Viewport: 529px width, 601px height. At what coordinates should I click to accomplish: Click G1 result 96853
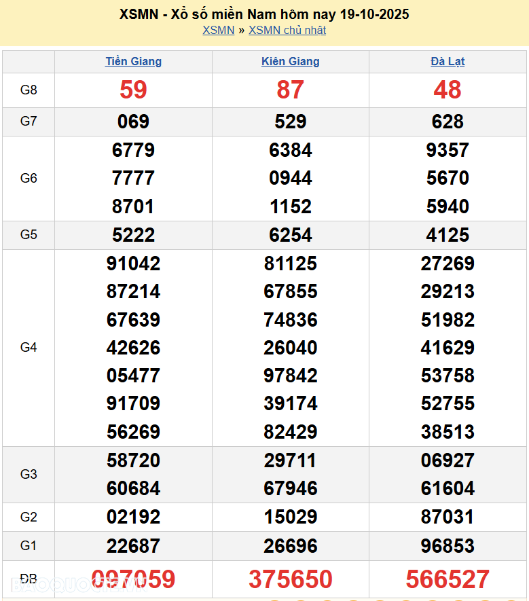(448, 545)
